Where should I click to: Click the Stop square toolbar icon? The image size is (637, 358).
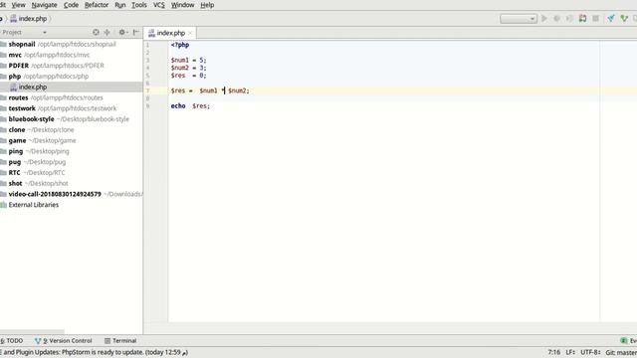595,19
